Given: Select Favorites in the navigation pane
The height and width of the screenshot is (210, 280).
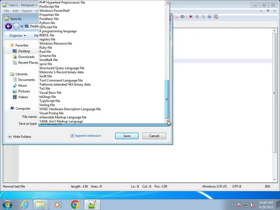Looking at the screenshot, I should tap(19, 45).
